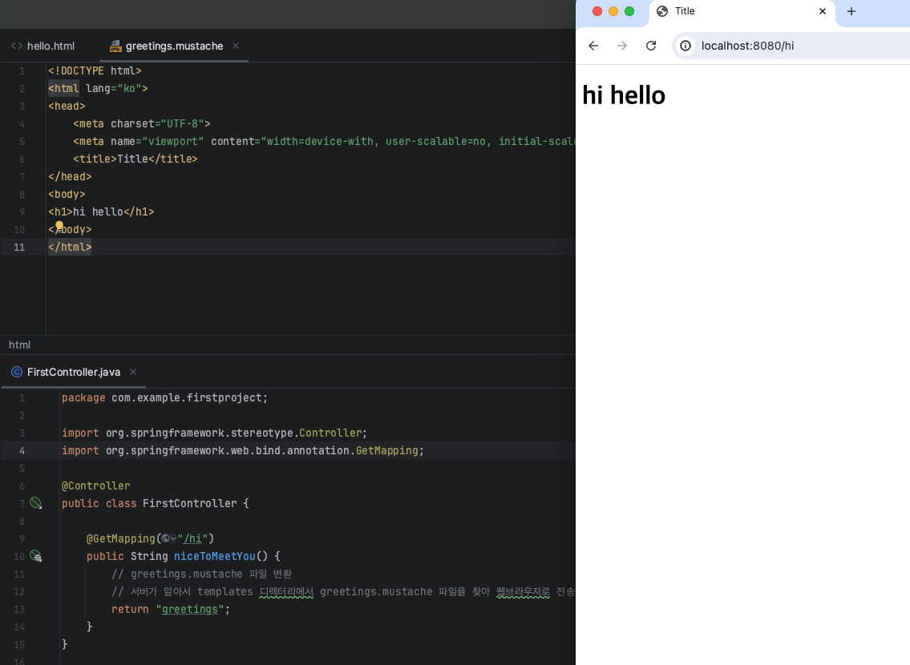Click line number 11 in mustache gutter
This screenshot has height=665, width=910.
(x=19, y=247)
